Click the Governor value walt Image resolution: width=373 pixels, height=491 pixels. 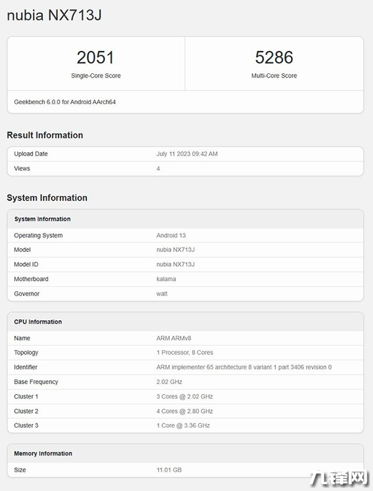pyautogui.click(x=162, y=294)
